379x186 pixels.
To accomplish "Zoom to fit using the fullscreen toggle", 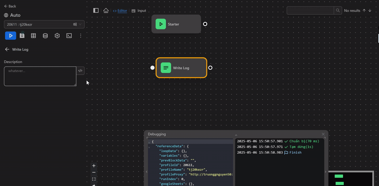I will point(94,179).
